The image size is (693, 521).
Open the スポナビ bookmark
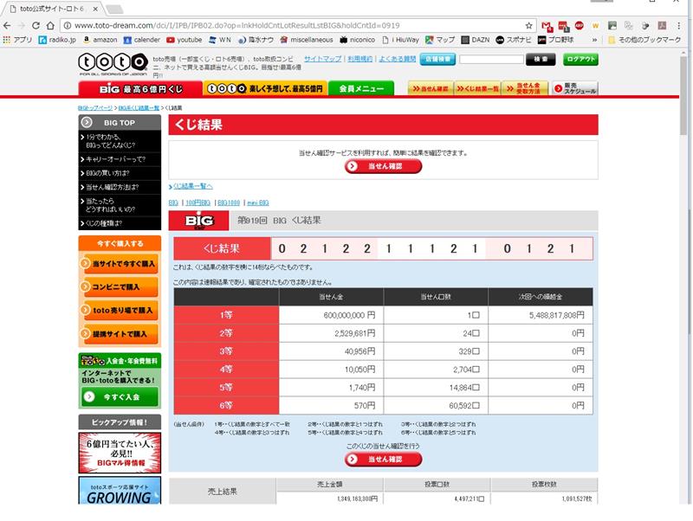tap(513, 40)
